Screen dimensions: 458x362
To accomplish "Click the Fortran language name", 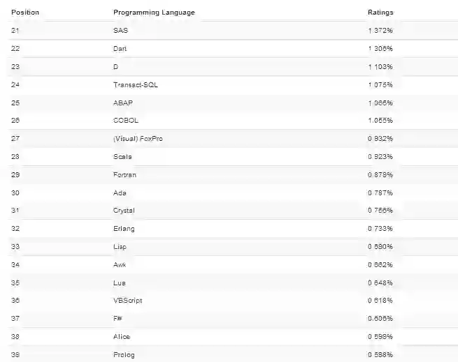I will click(124, 175).
